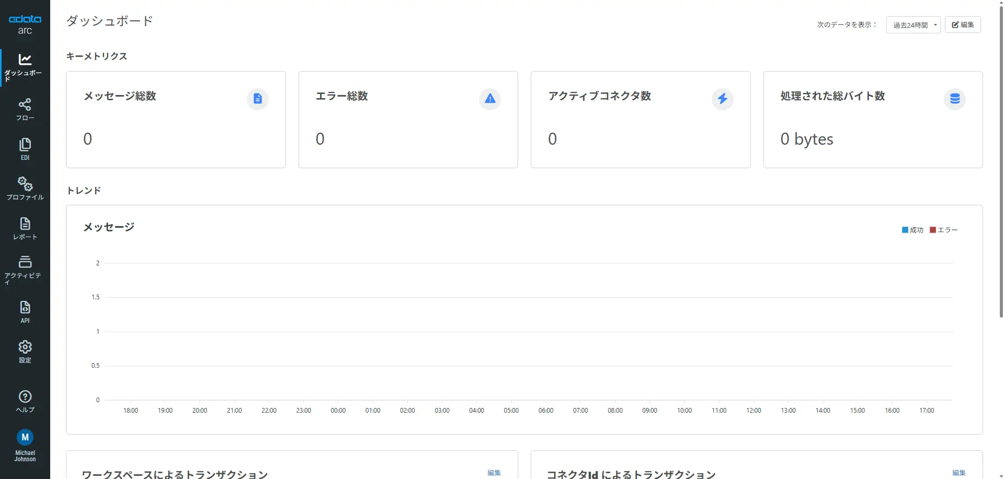This screenshot has height=479, width=1004.
Task: Click the 12:00 label on chart axis
Action: click(754, 411)
